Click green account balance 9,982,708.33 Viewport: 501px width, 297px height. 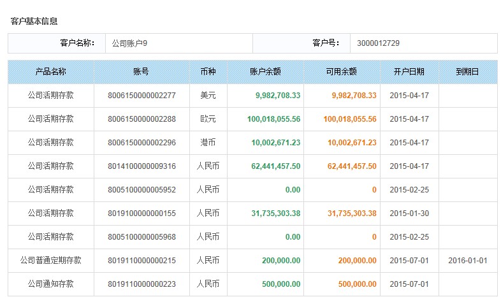coord(278,96)
